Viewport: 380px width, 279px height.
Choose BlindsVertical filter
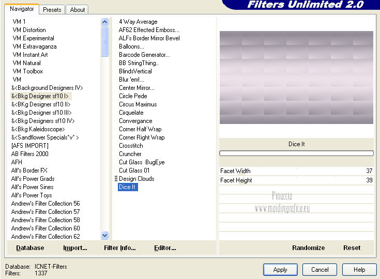(135, 71)
